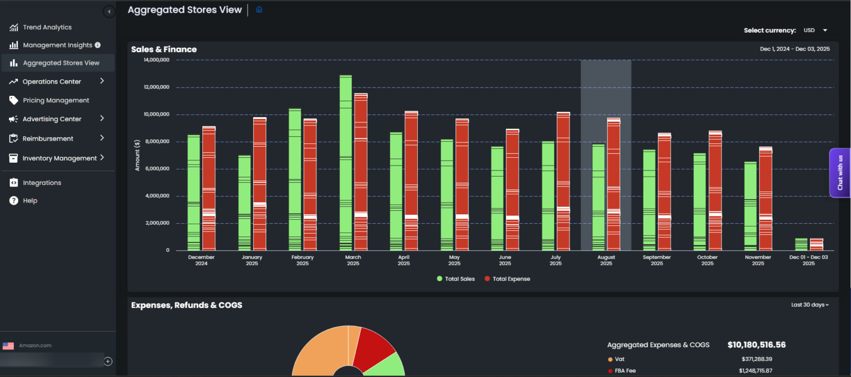
Task: Click the Inventory Management box icon
Action: pos(14,158)
